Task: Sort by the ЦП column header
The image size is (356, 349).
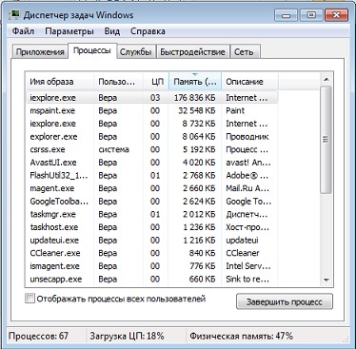Action: click(156, 82)
